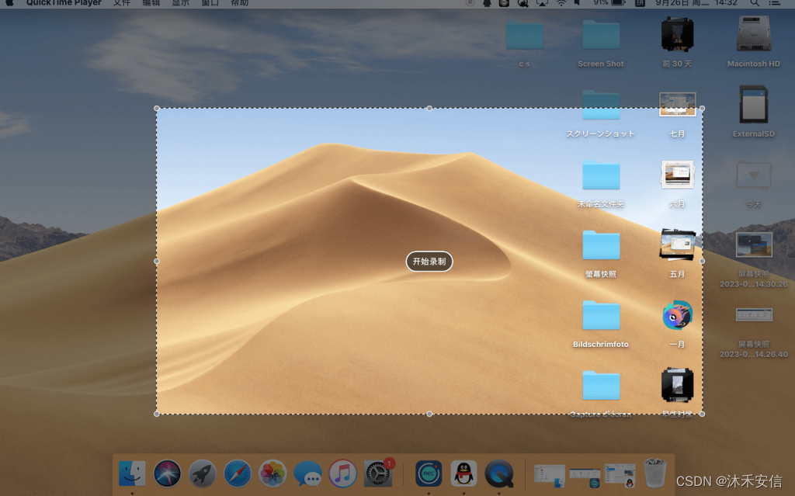Click QuickTime Player in the Dock

point(499,473)
